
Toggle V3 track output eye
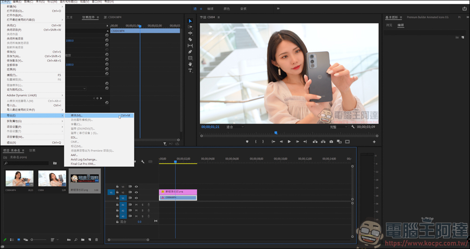pos(136,187)
